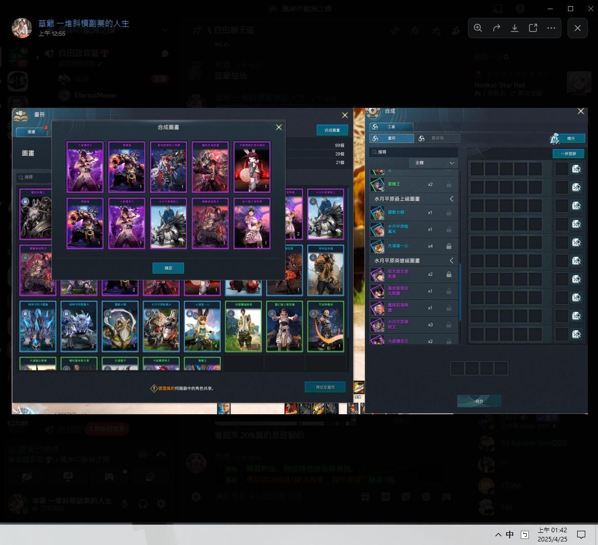The width and height of the screenshot is (598, 545).
Task: Click the 一併登錄 button
Action: 568,154
